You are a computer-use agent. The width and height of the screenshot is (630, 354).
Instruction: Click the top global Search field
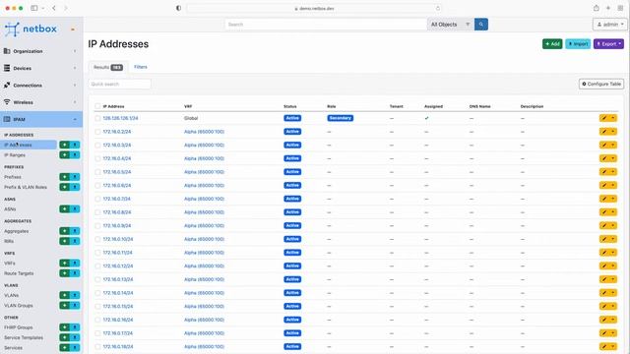326,25
